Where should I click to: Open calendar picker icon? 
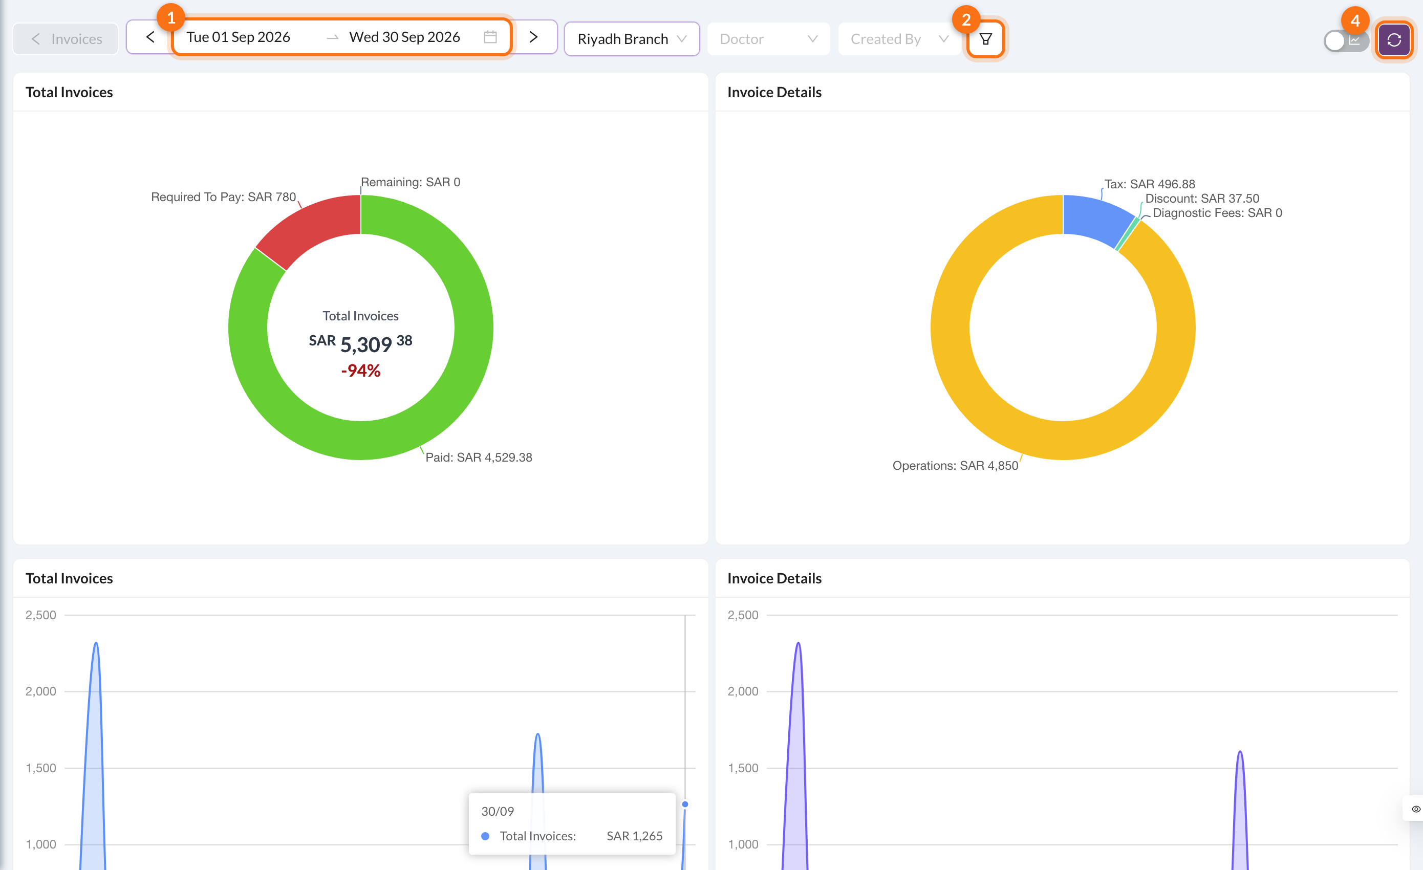coord(490,37)
